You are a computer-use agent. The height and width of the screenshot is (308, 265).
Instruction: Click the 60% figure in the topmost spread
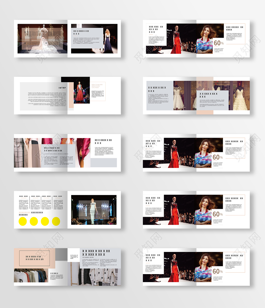point(218,43)
